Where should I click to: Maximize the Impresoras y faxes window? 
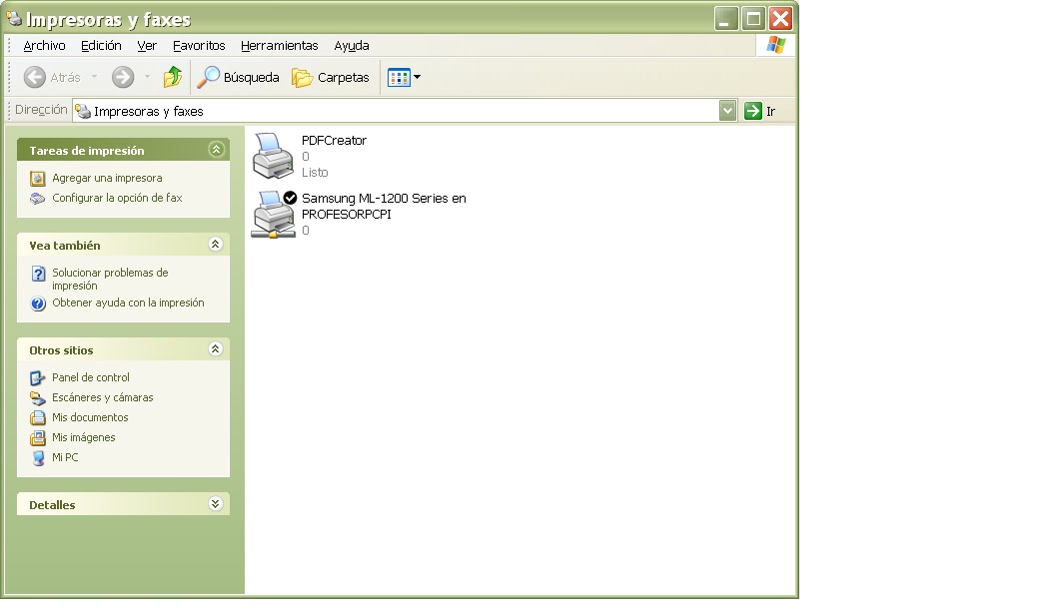pos(753,19)
